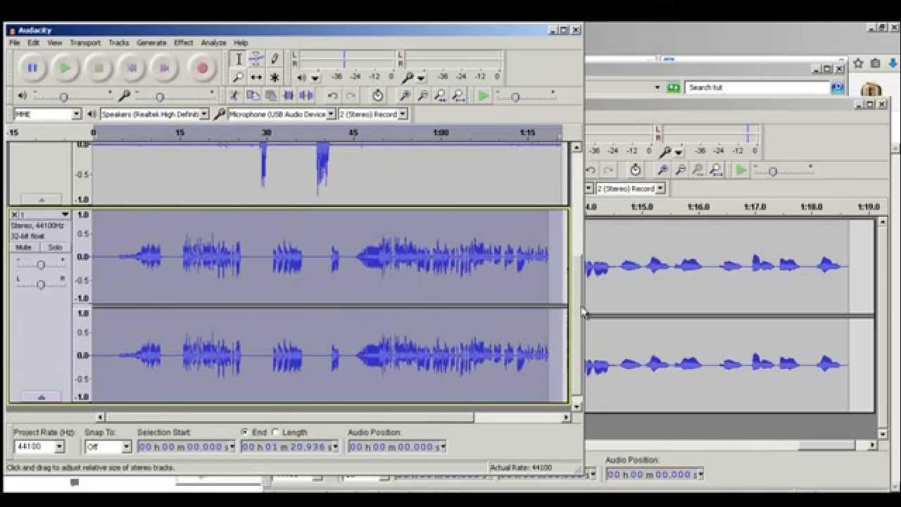Open the output meter options dropdown
Image resolution: width=901 pixels, height=507 pixels.
[x=315, y=77]
